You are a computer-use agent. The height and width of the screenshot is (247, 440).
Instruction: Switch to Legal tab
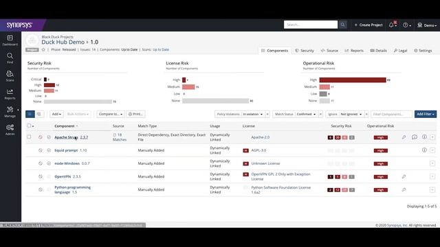400,51
